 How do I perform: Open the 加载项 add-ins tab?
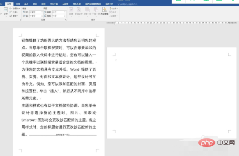[65, 4]
